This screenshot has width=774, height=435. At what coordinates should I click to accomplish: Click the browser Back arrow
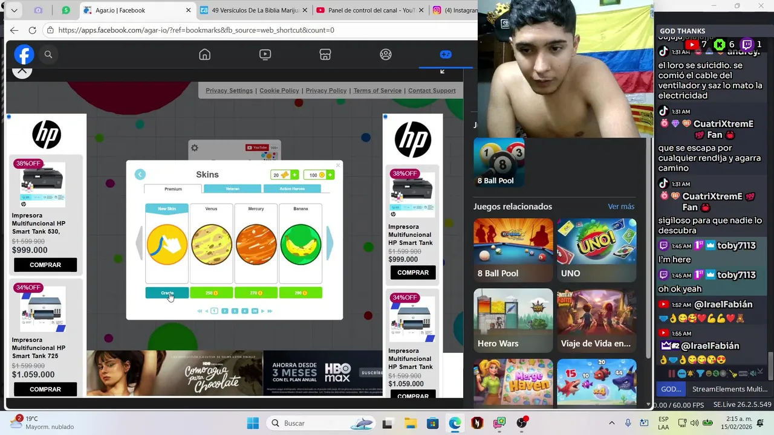pyautogui.click(x=14, y=30)
